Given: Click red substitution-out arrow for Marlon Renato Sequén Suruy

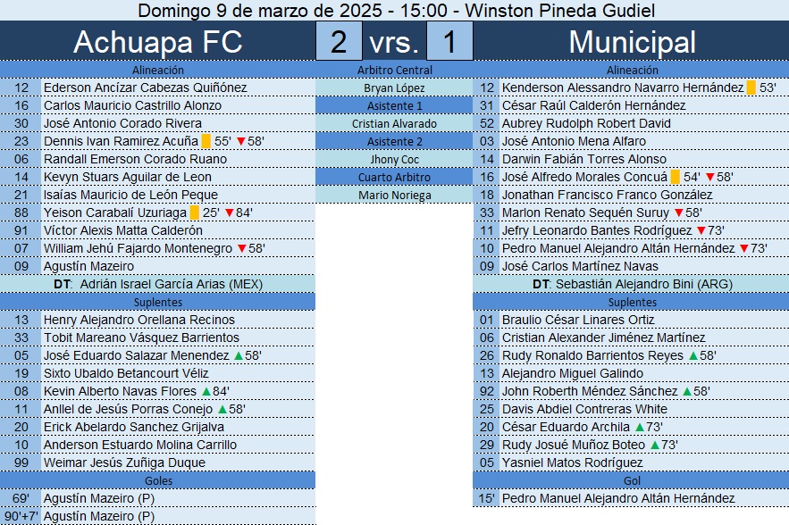Looking at the screenshot, I should point(679,212).
